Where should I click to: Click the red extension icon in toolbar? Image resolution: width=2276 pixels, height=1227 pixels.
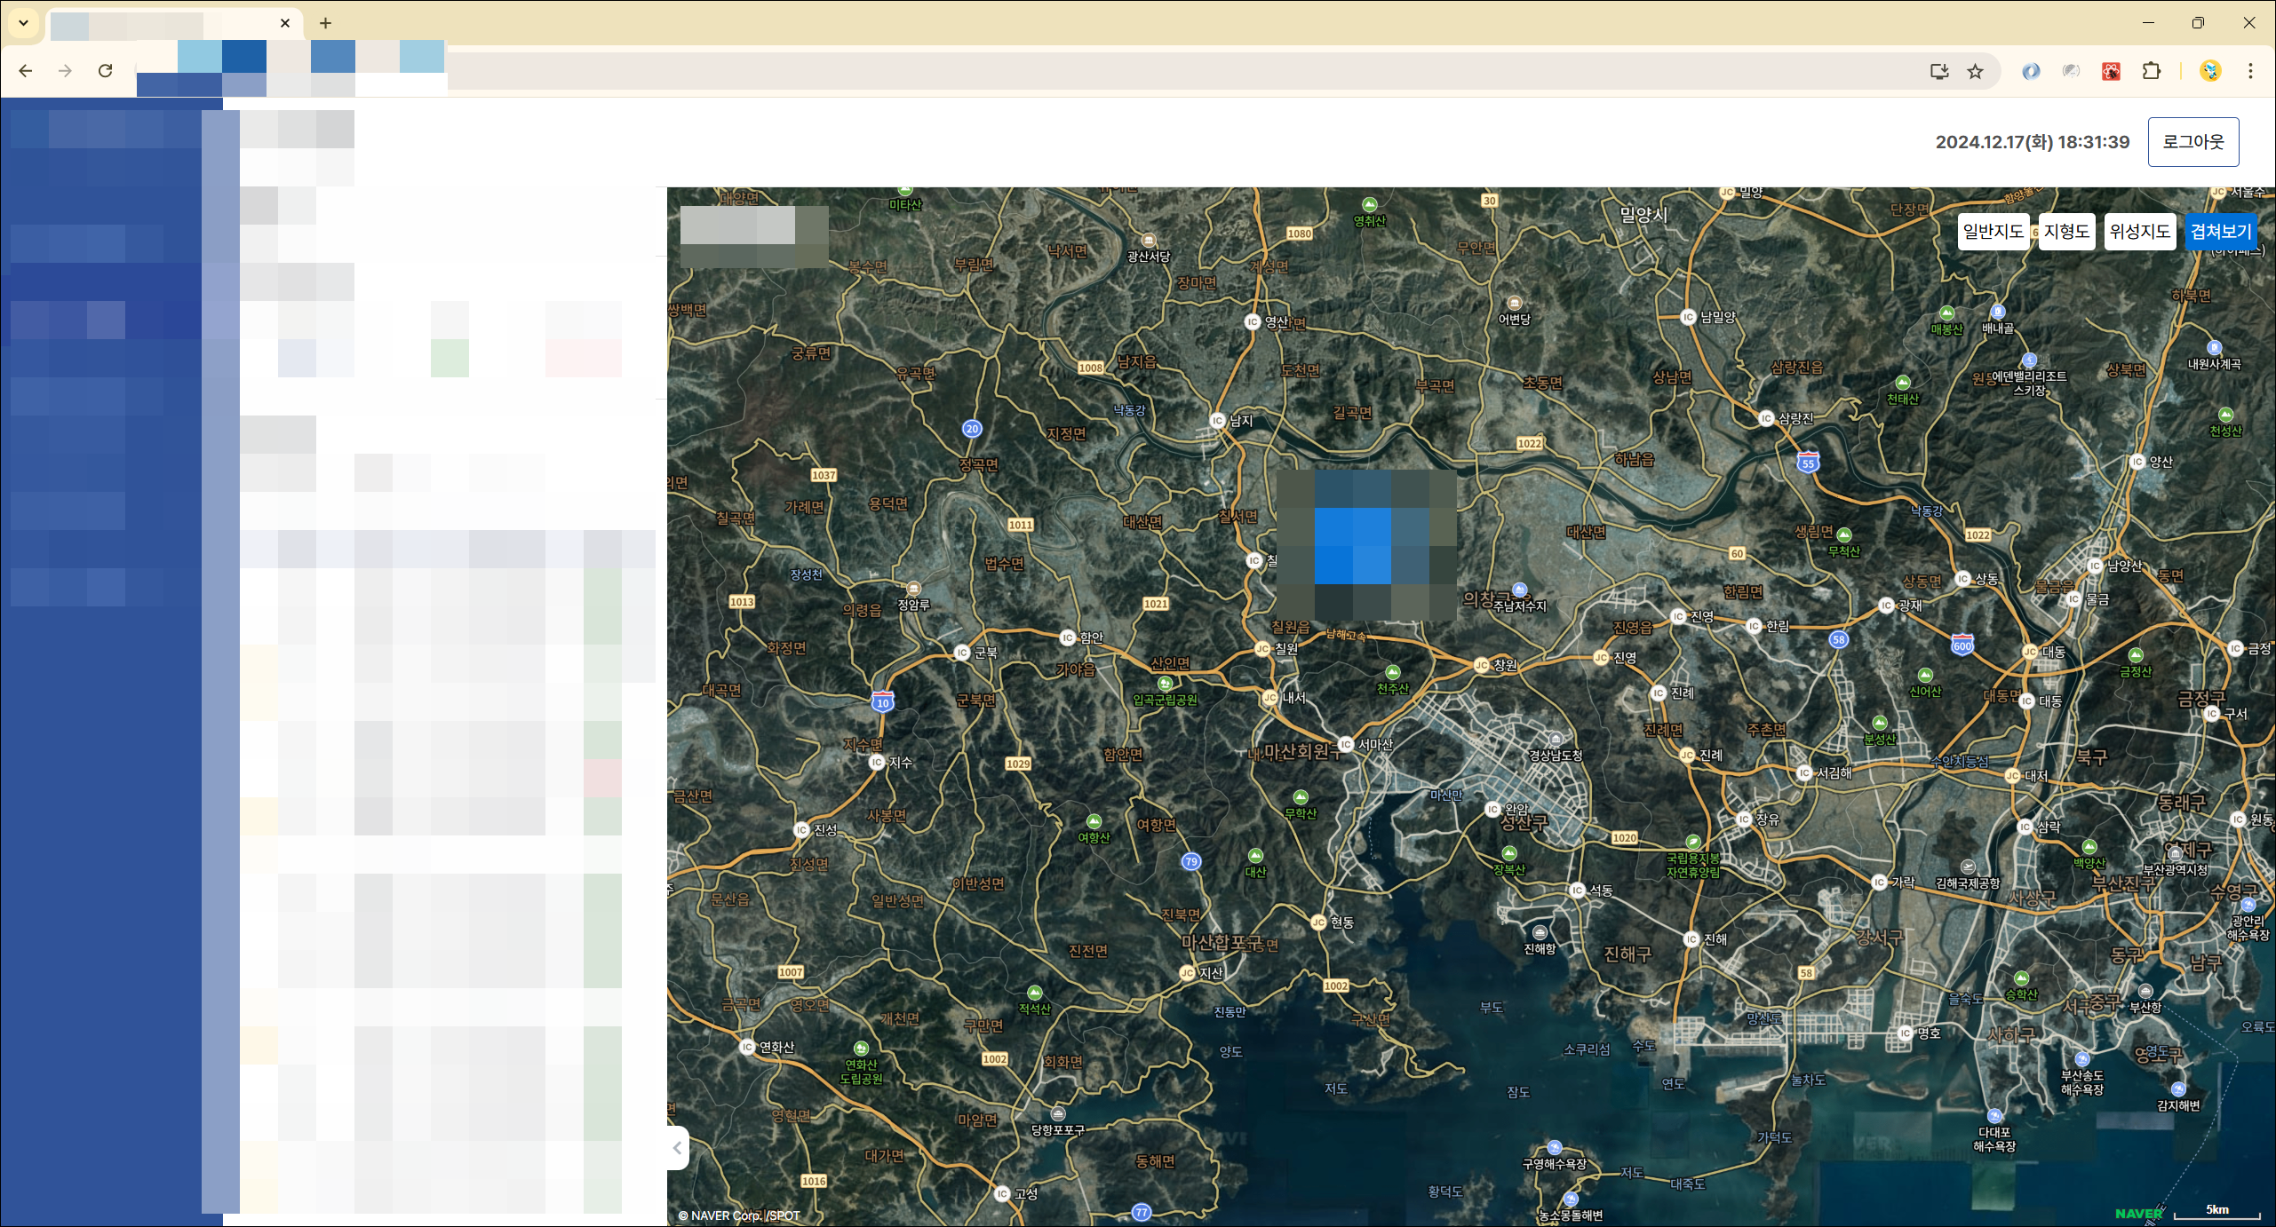coord(2111,71)
